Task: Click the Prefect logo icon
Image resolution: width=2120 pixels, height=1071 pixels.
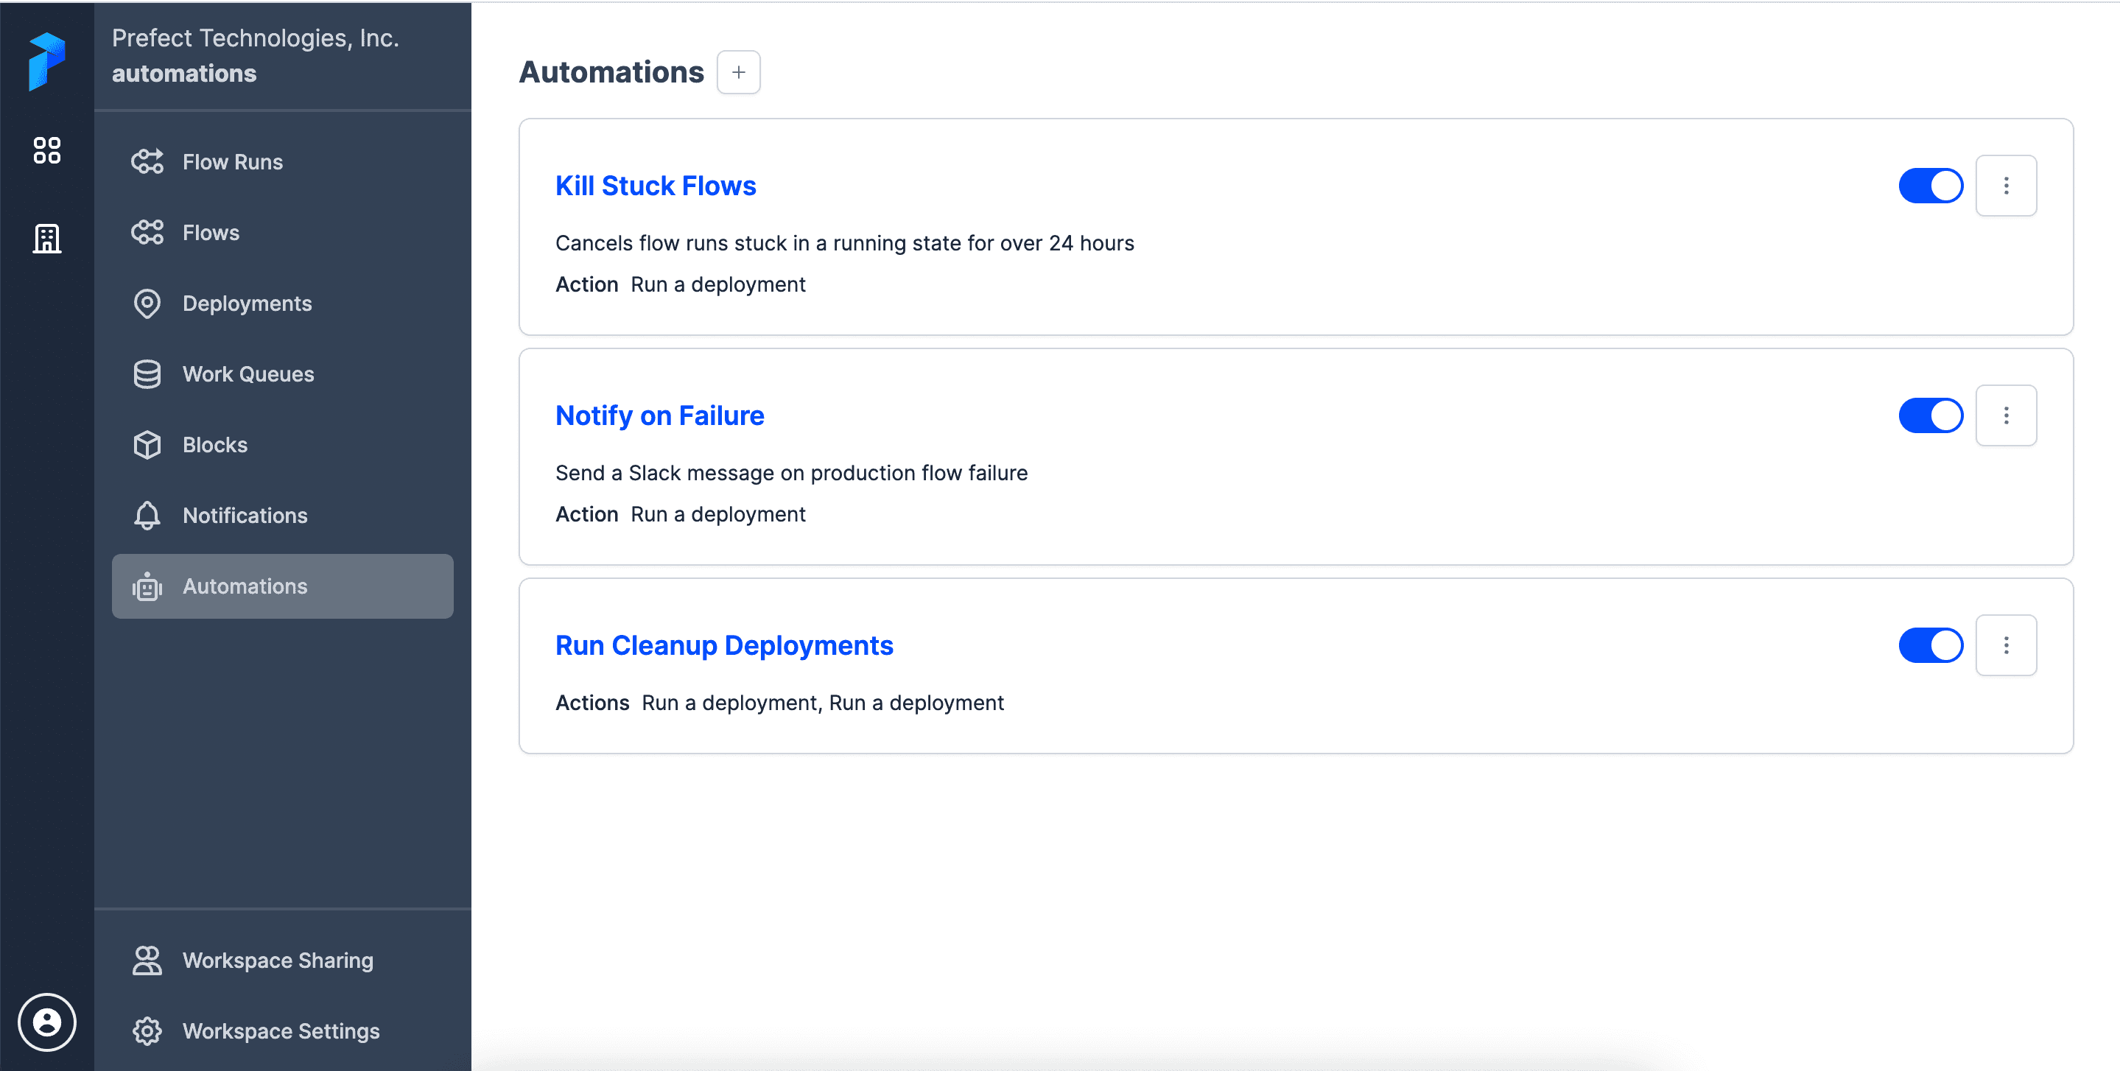Action: 47,61
